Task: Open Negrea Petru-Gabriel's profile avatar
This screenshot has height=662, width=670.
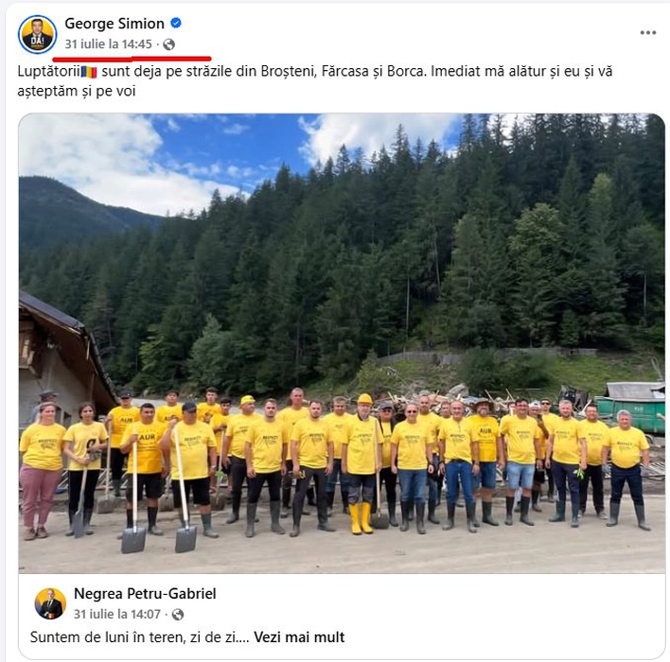Action: coord(50,603)
